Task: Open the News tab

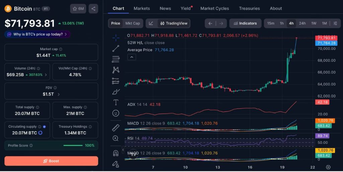Action: coord(165,8)
